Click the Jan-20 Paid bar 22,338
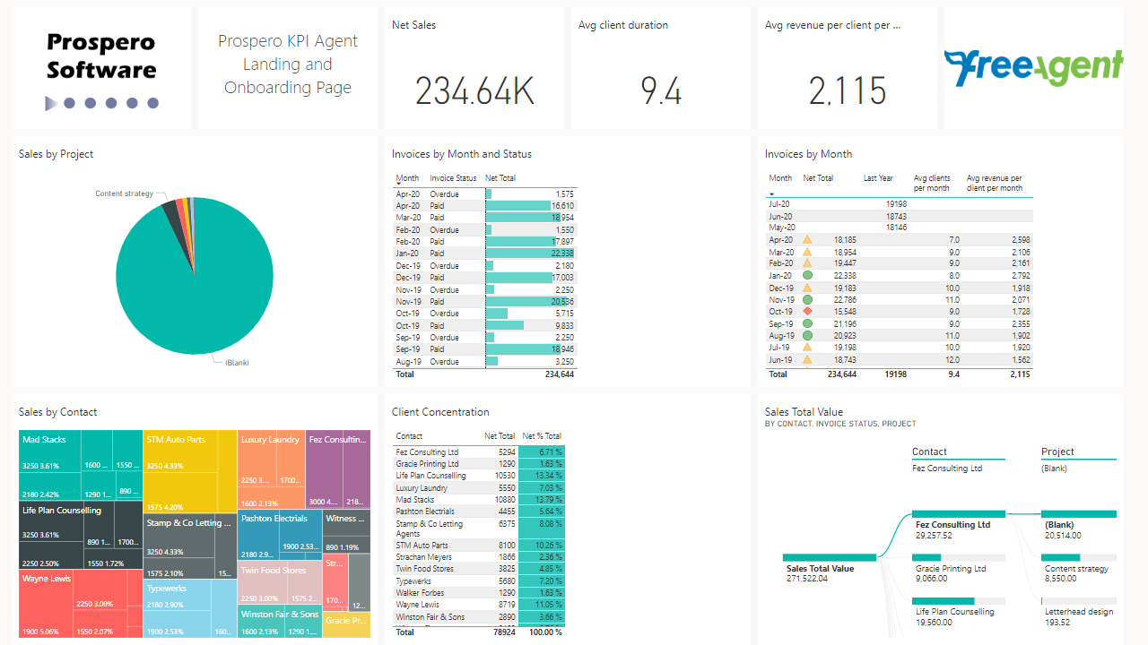The width and height of the screenshot is (1148, 645). pyautogui.click(x=529, y=254)
